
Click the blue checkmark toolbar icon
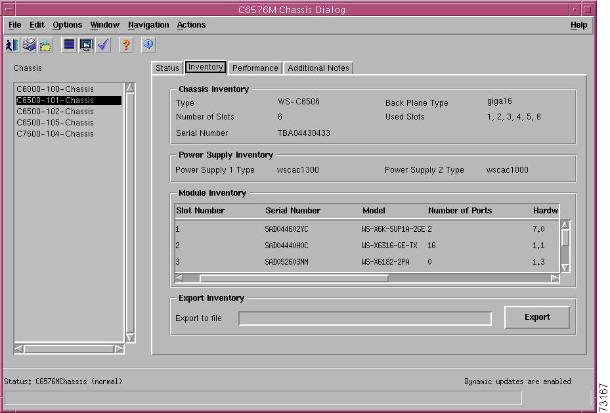(103, 45)
